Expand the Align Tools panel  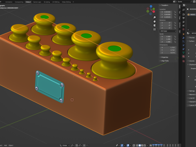tap(165, 61)
